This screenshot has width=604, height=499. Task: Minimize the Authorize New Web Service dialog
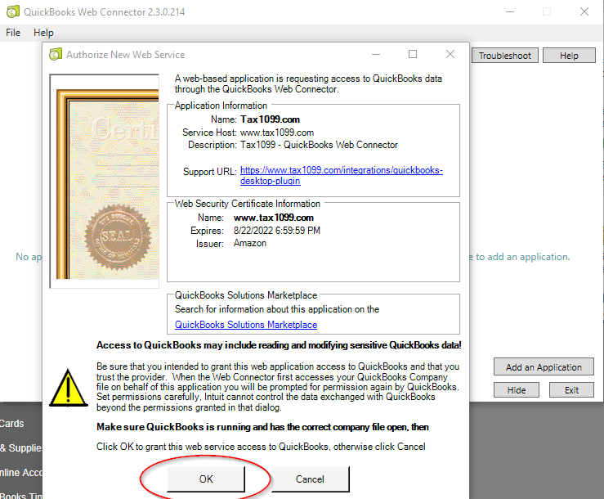click(376, 54)
